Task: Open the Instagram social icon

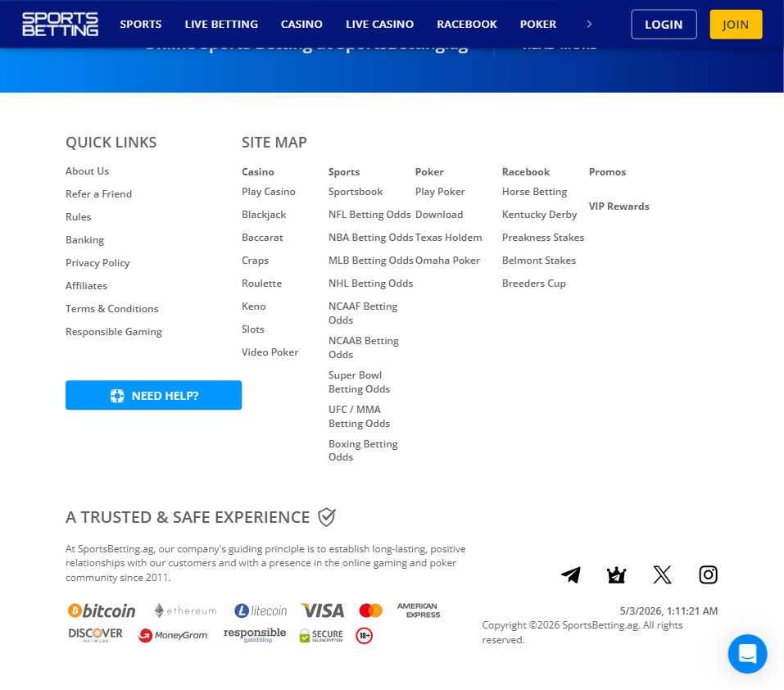Action: (x=708, y=575)
